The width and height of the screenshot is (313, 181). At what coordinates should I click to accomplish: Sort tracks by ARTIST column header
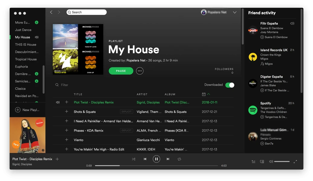click(x=142, y=94)
